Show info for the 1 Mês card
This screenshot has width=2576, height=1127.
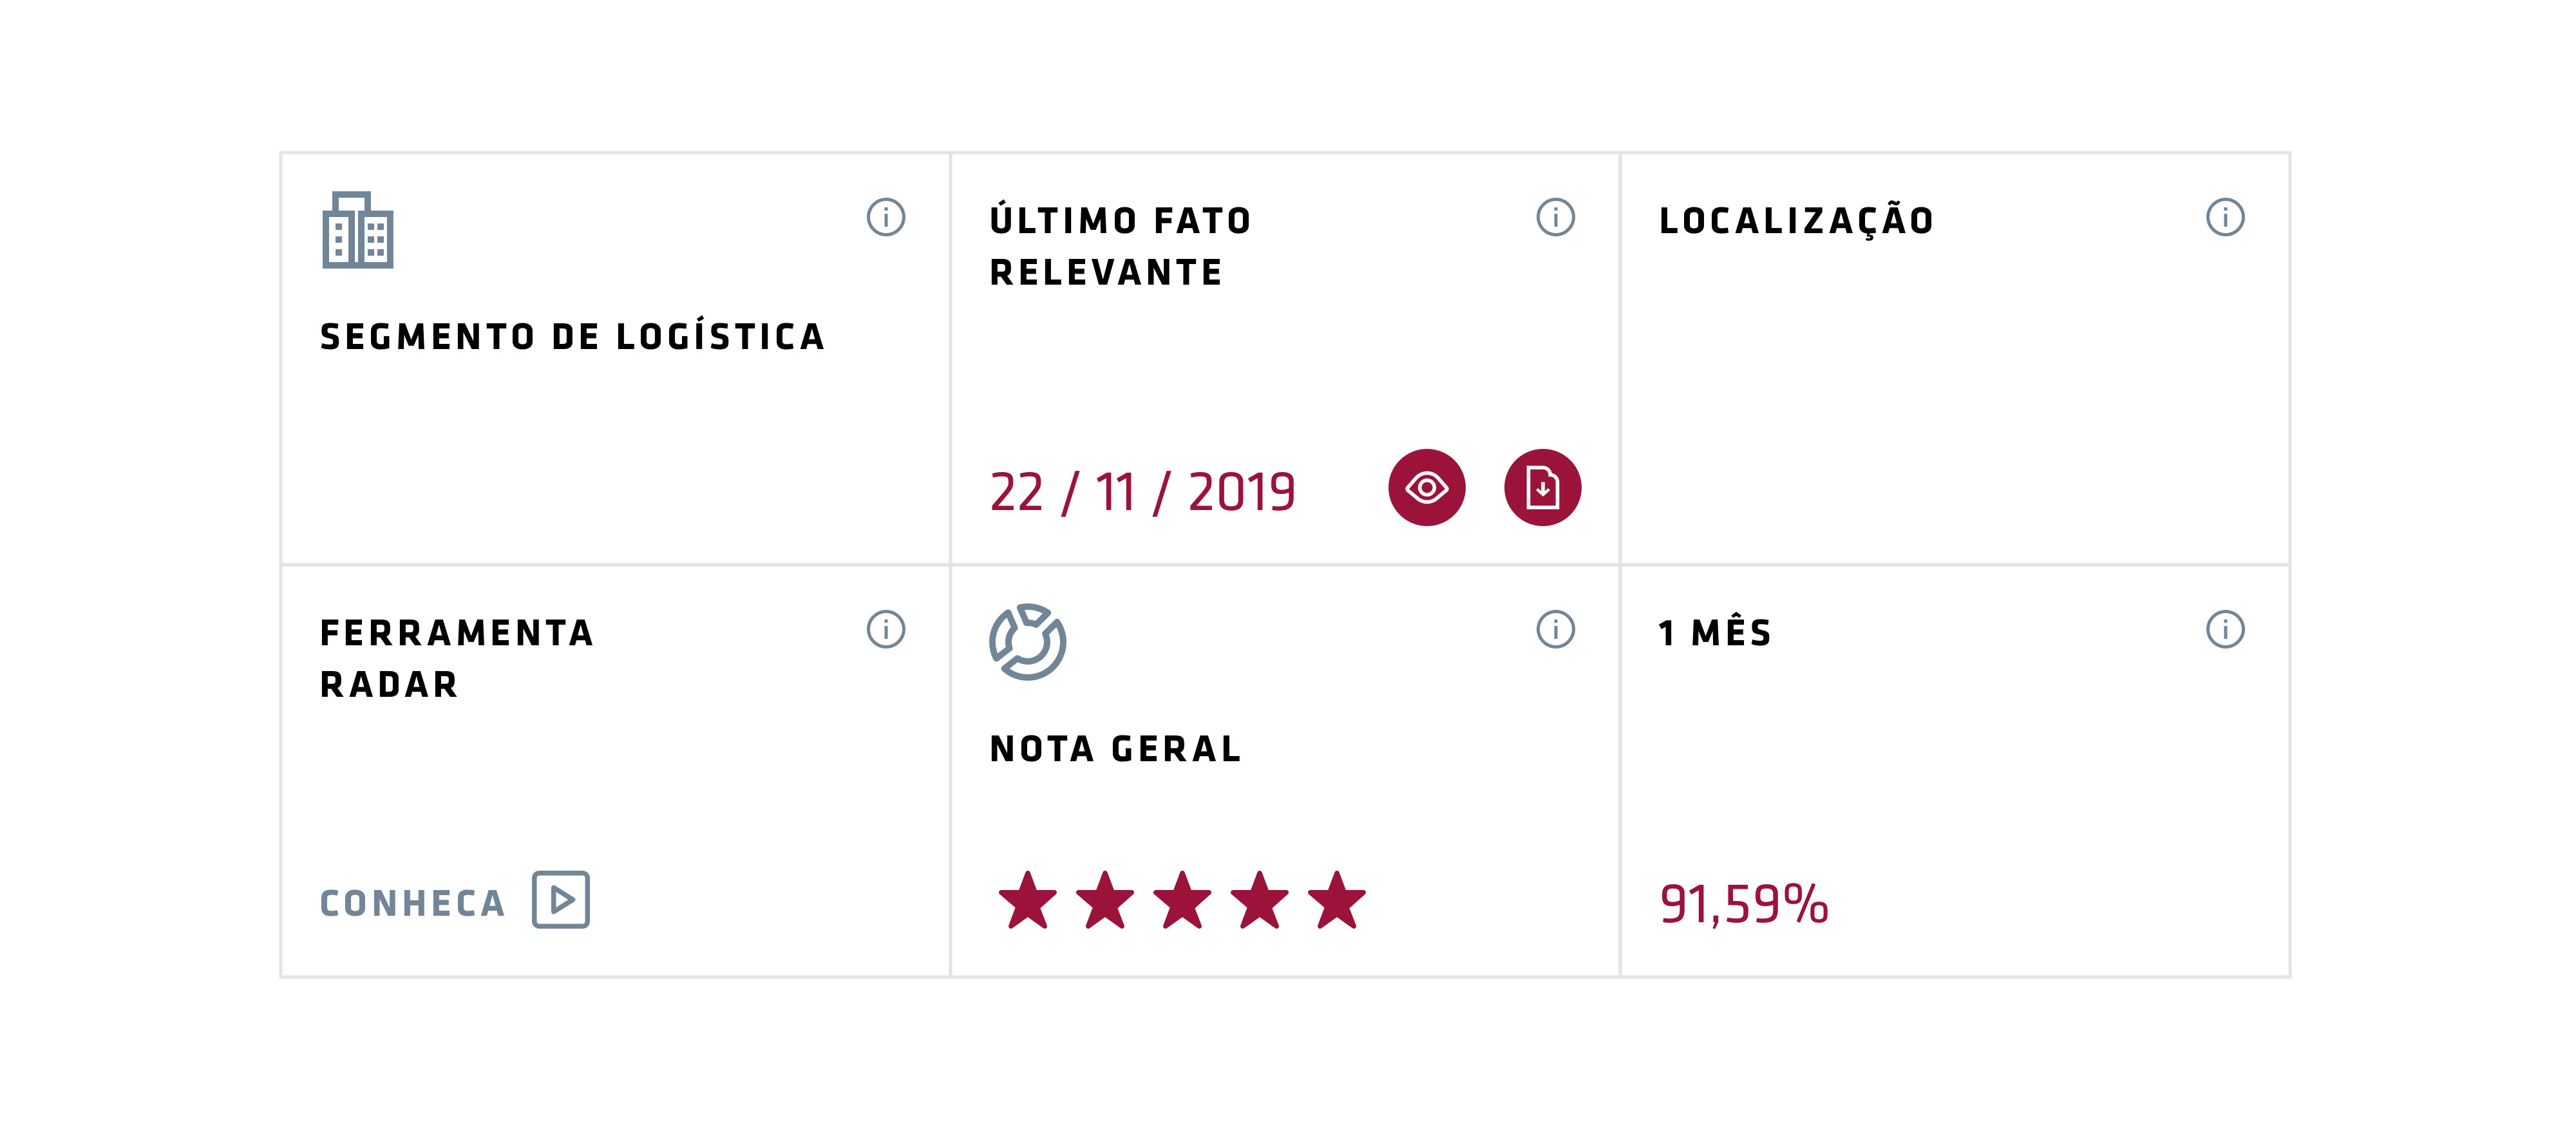[2225, 629]
